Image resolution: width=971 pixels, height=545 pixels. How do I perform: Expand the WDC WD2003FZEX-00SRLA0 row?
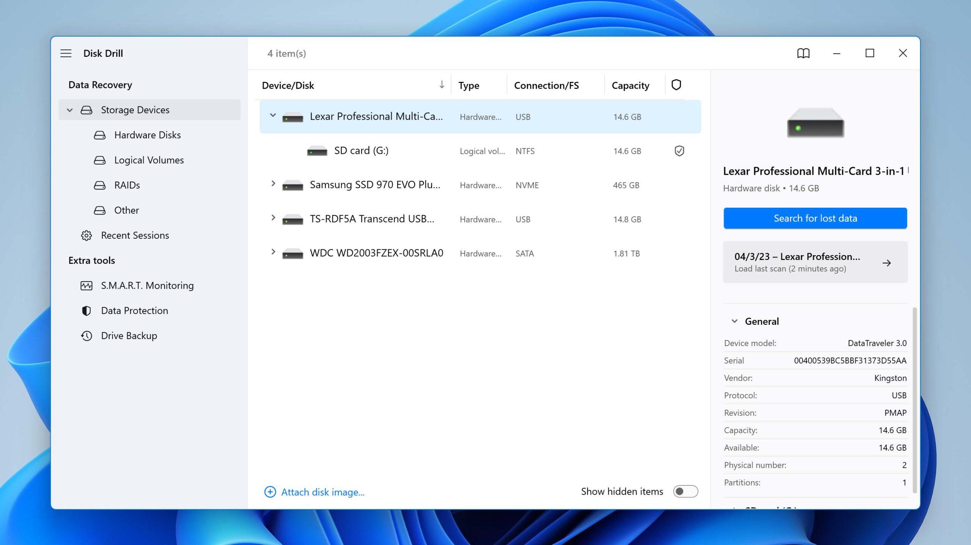273,252
